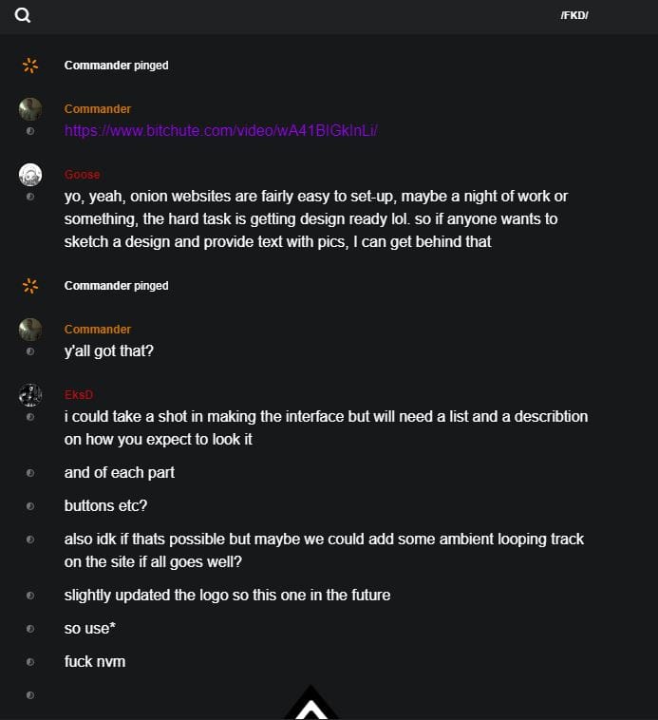Image resolution: width=658 pixels, height=720 pixels.
Task: Click Goose's avatar picture
Action: [30, 175]
